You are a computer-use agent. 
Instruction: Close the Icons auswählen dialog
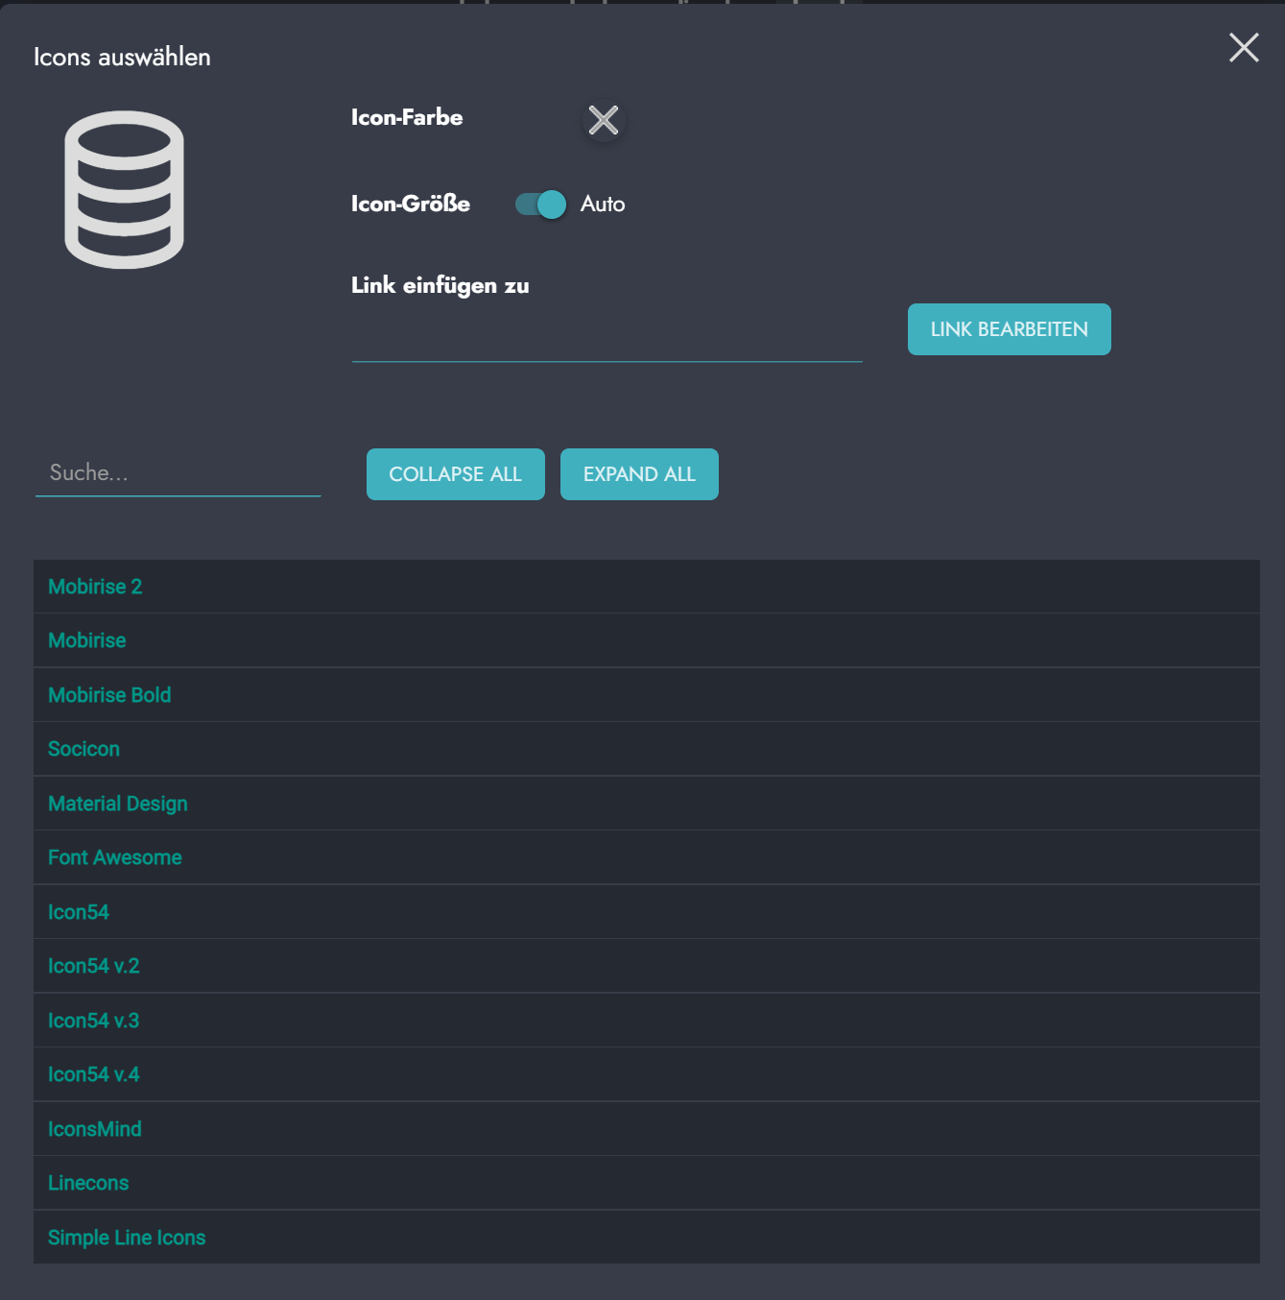point(1244,47)
